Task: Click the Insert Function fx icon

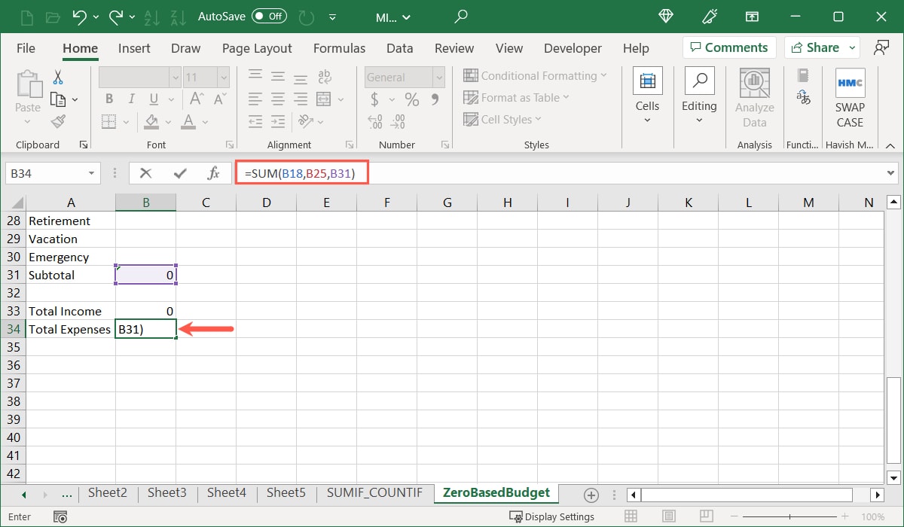Action: tap(215, 172)
